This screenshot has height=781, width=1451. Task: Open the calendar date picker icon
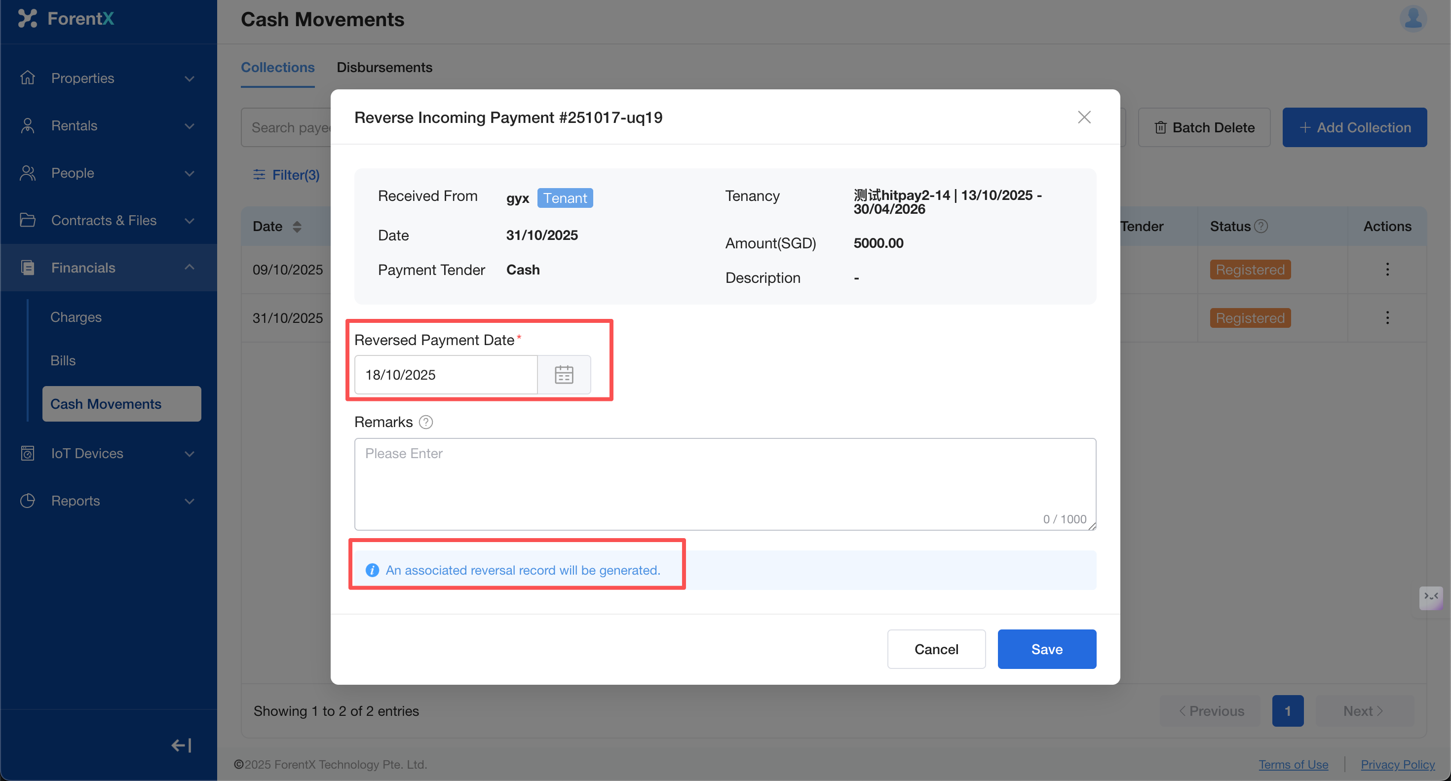(564, 375)
